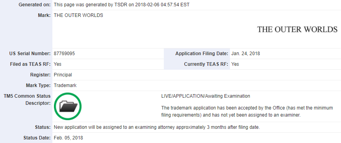Click the green circled folder status icon
This screenshot has height=143, width=341.
68,106
